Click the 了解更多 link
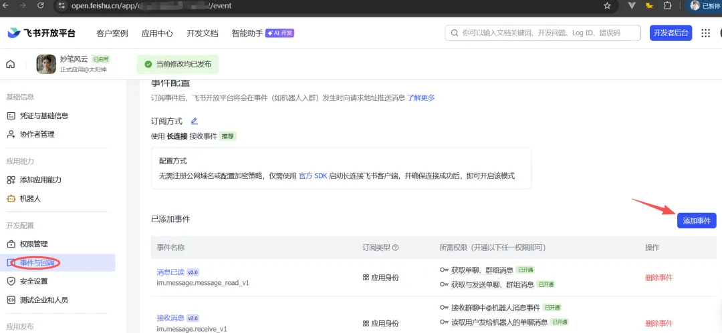Screen dimensions: 722x333 pyautogui.click(x=421, y=97)
